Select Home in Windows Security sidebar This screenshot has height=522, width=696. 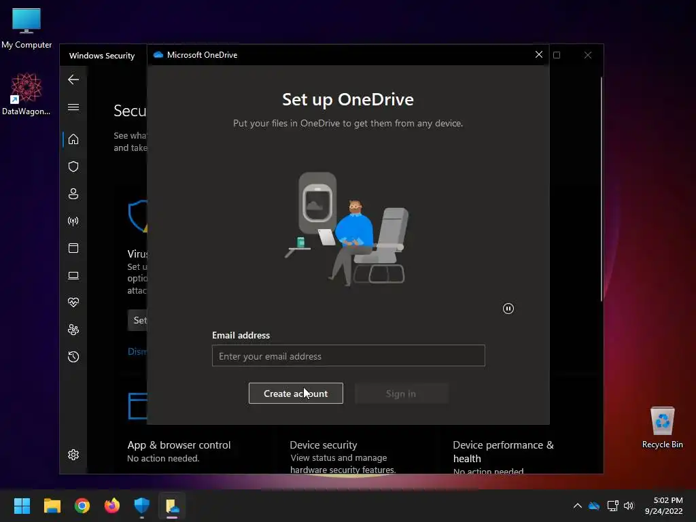(x=73, y=139)
